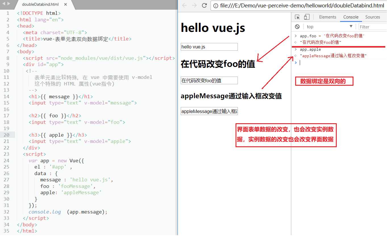Image resolution: width=387 pixels, height=236 pixels.
Task: Click the console input prompt line
Action: click(x=341, y=63)
